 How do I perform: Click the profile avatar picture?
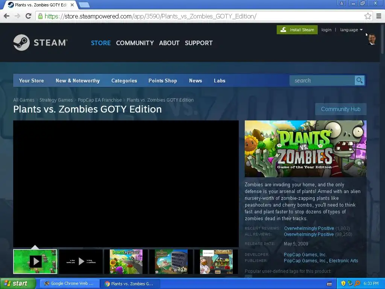371,39
